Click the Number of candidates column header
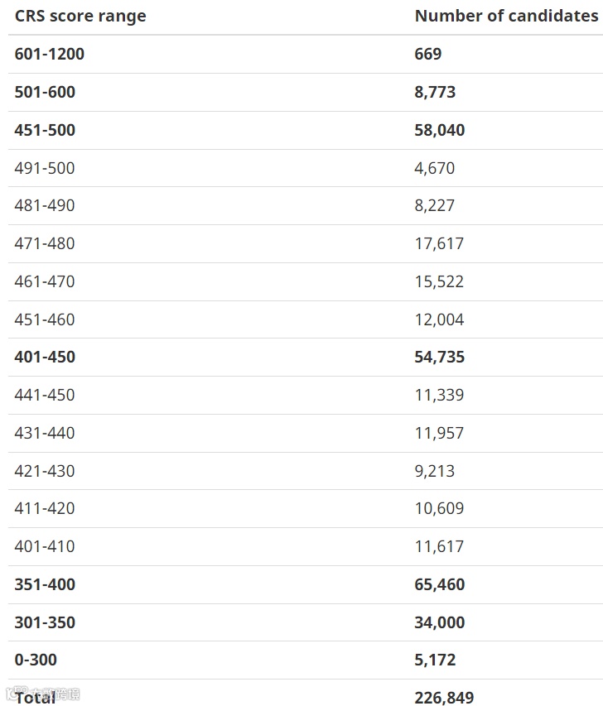The height and width of the screenshot is (706, 603). pyautogui.click(x=506, y=17)
